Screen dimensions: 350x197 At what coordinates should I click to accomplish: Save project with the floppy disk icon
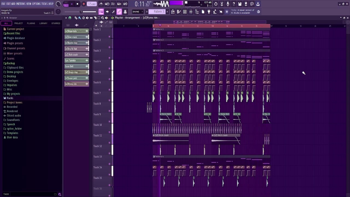[x=240, y=4]
